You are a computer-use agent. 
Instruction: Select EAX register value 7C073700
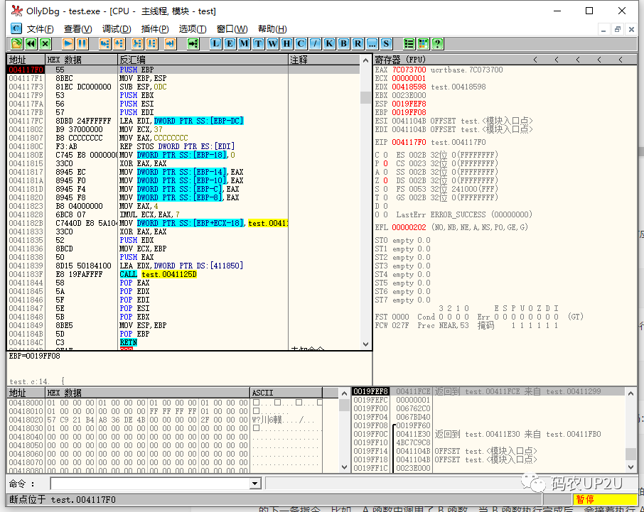tap(409, 70)
